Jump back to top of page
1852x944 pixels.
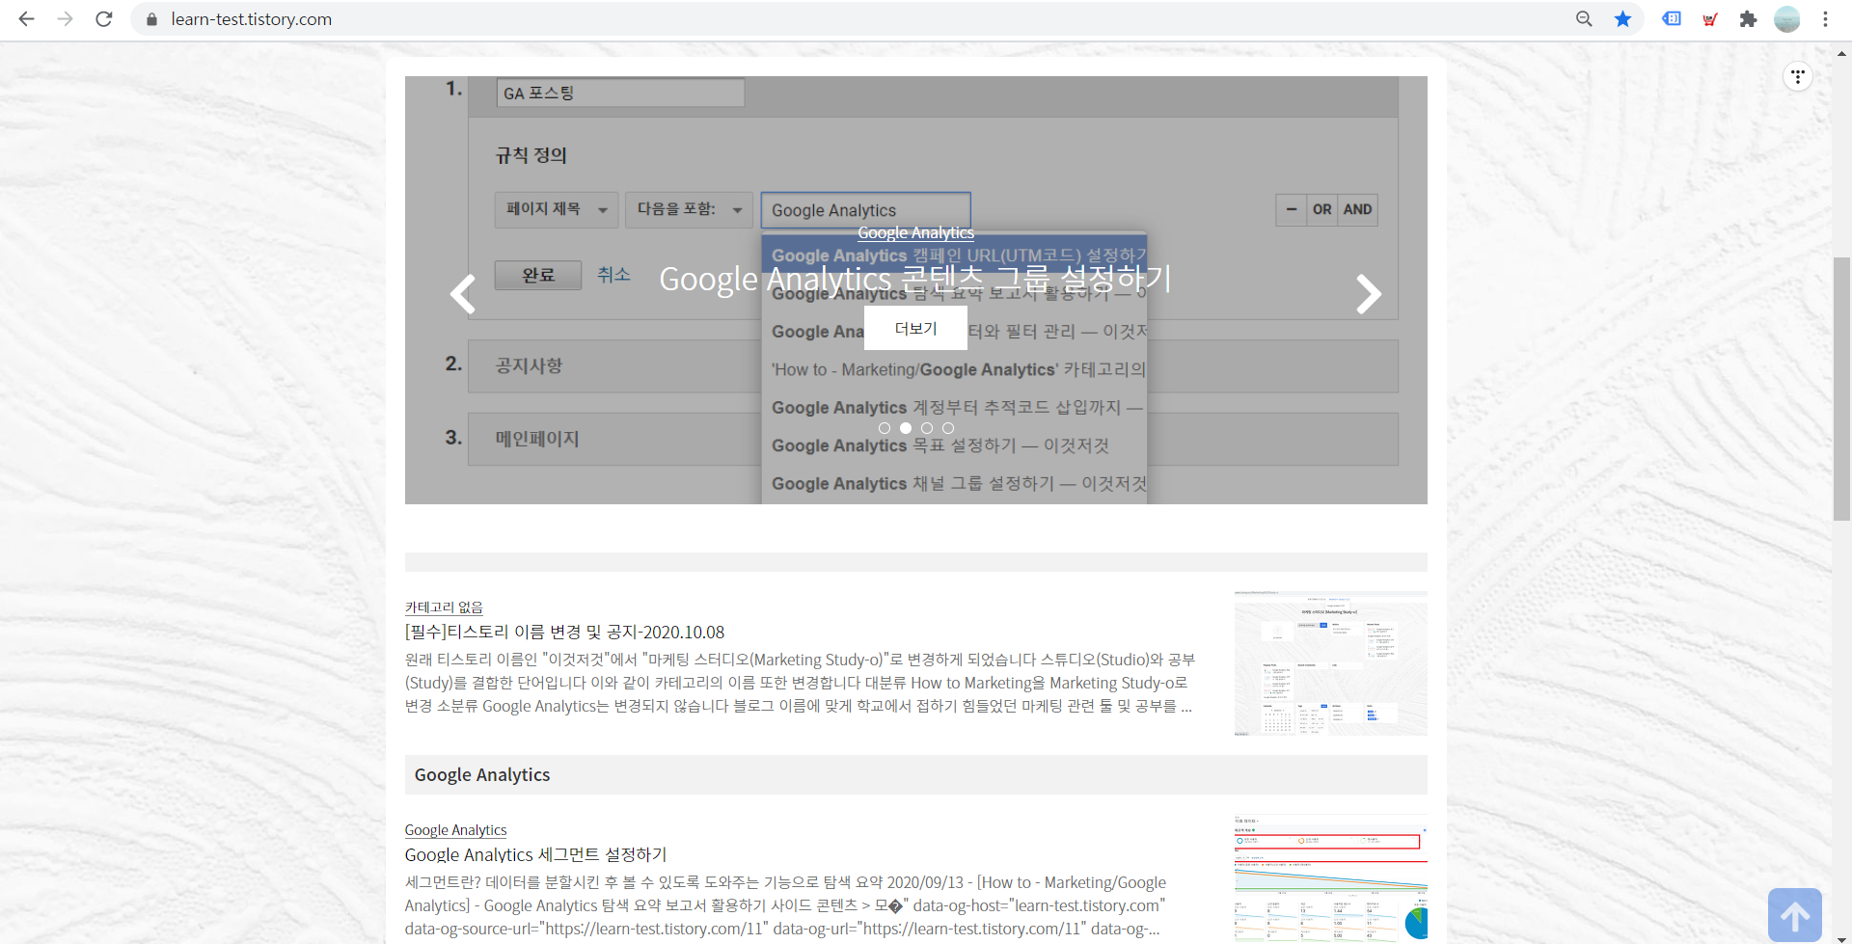[1795, 915]
